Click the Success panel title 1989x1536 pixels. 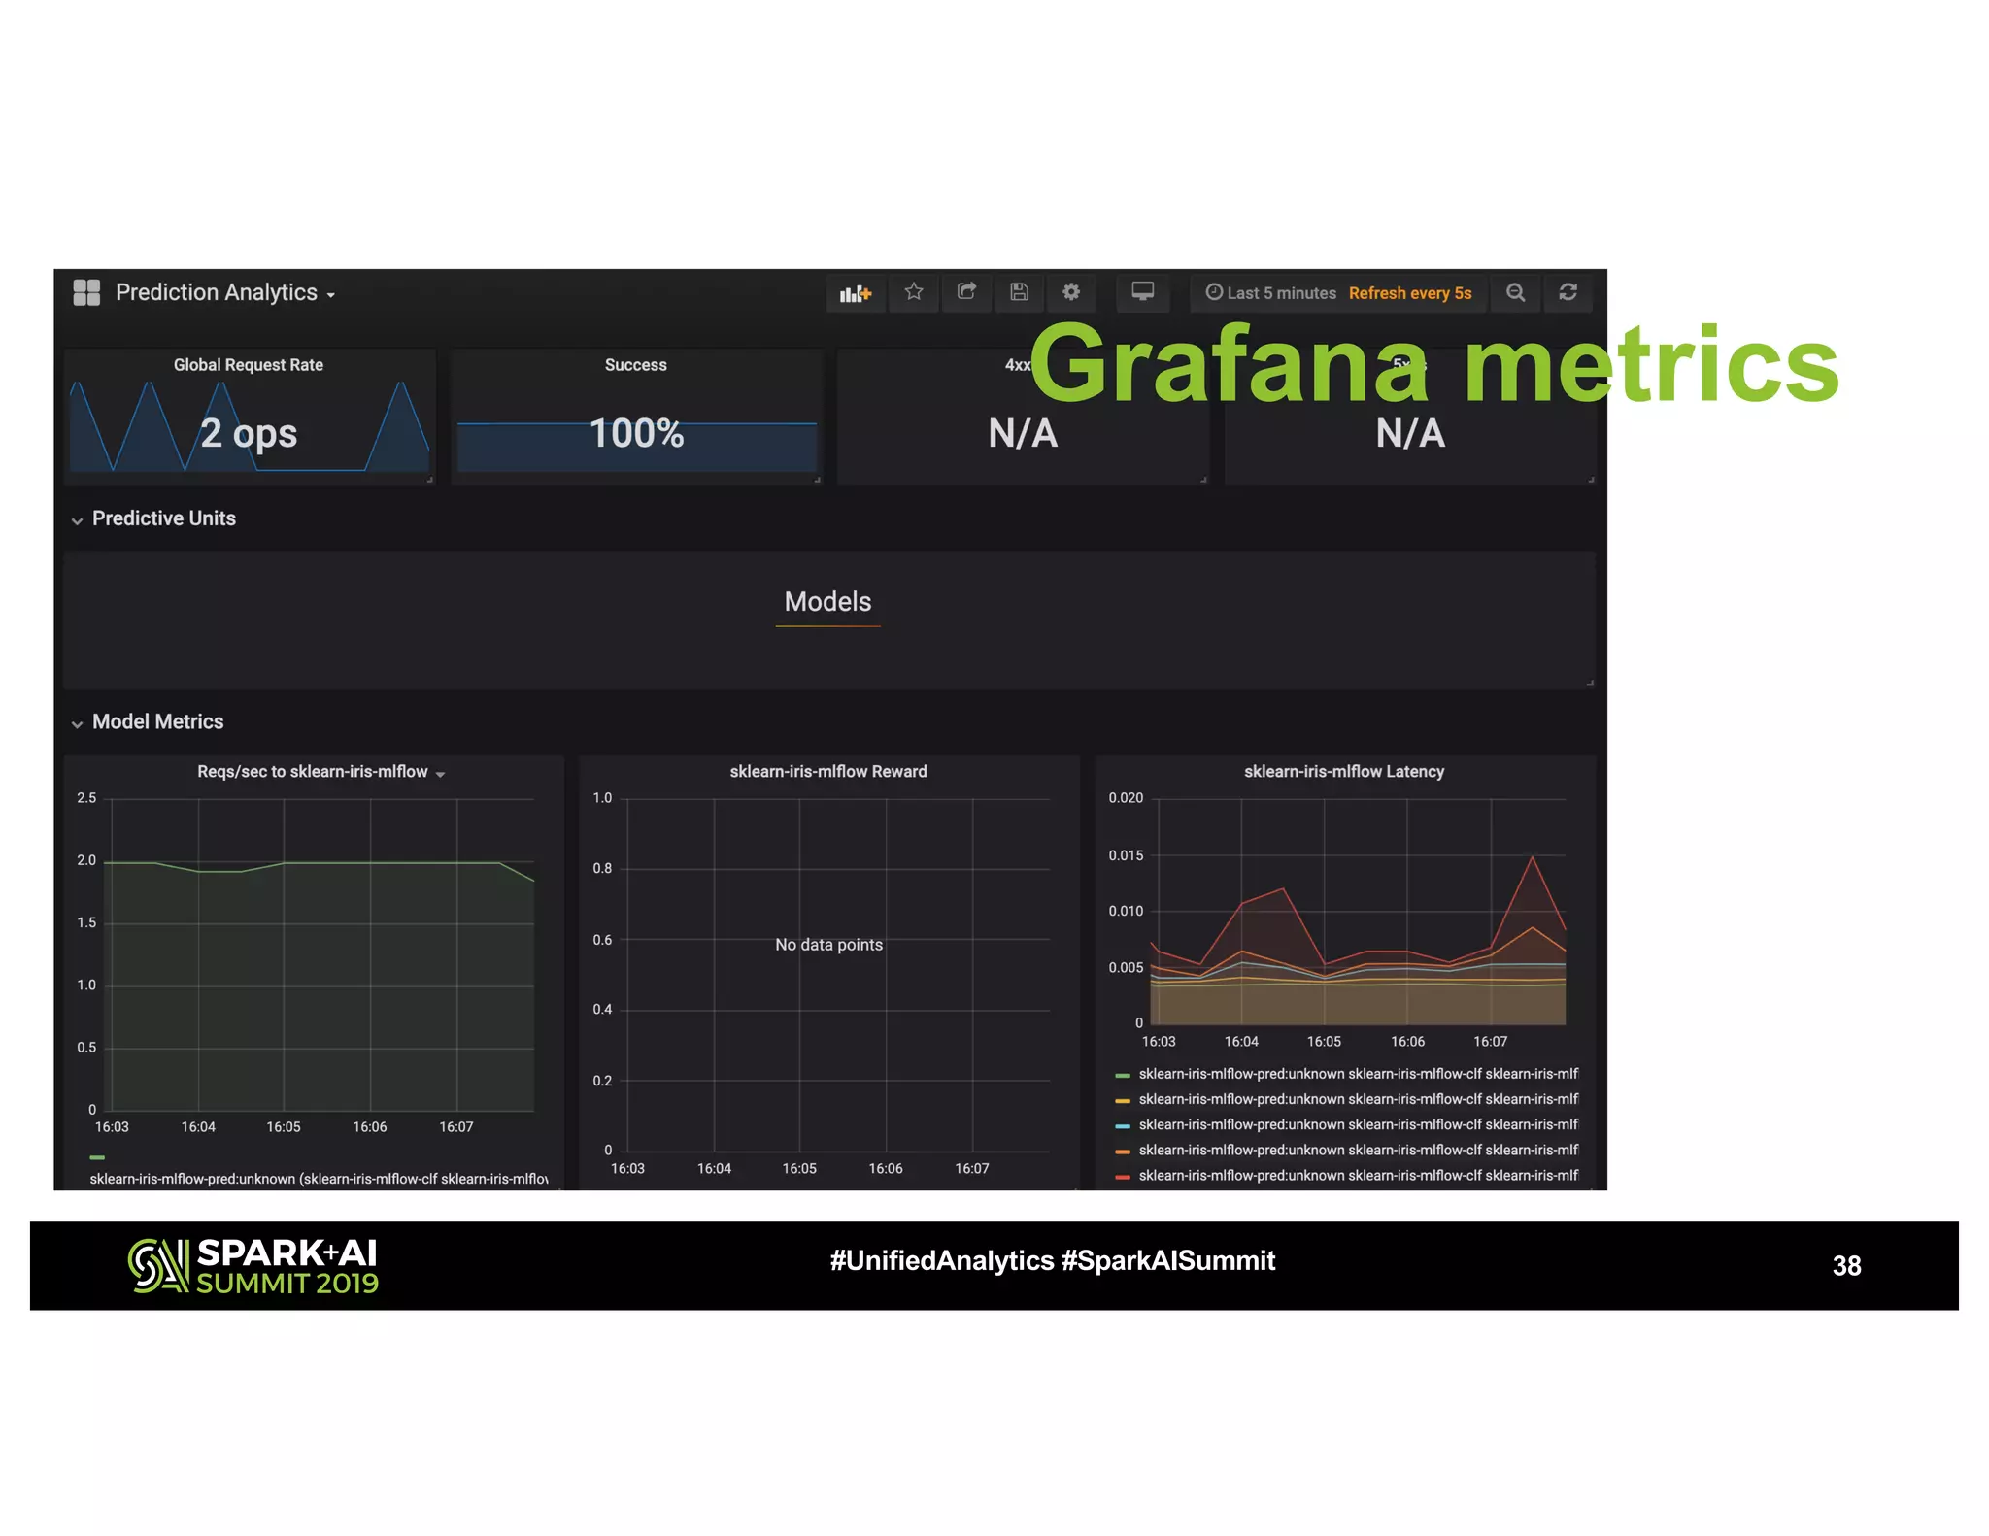pos(636,365)
